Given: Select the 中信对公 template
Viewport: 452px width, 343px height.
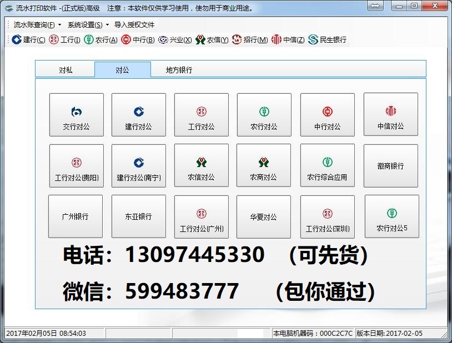Looking at the screenshot, I should coord(391,114).
